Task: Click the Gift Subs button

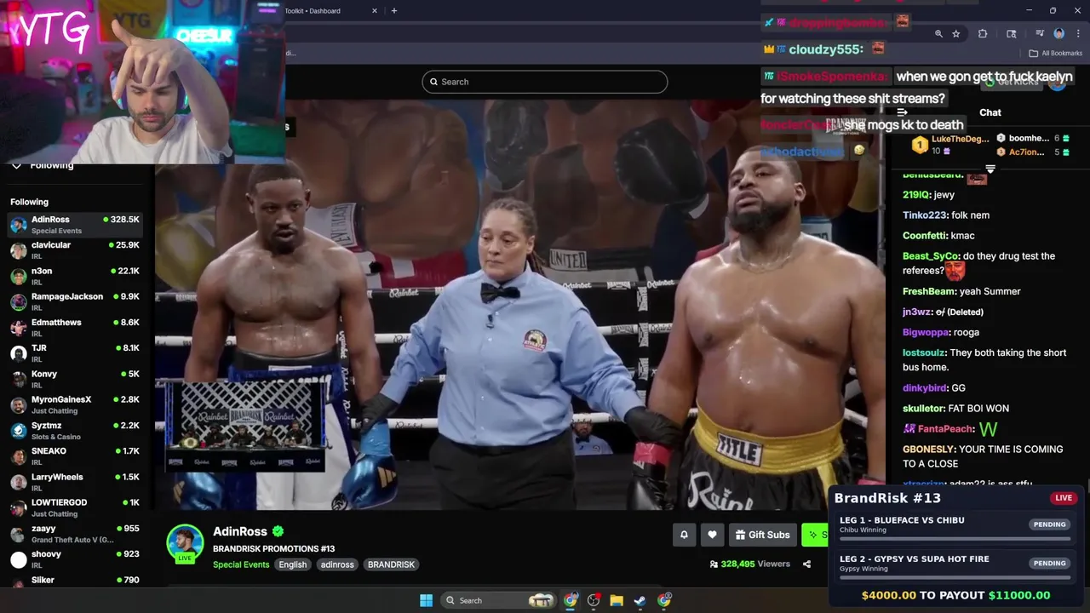Action: click(762, 535)
